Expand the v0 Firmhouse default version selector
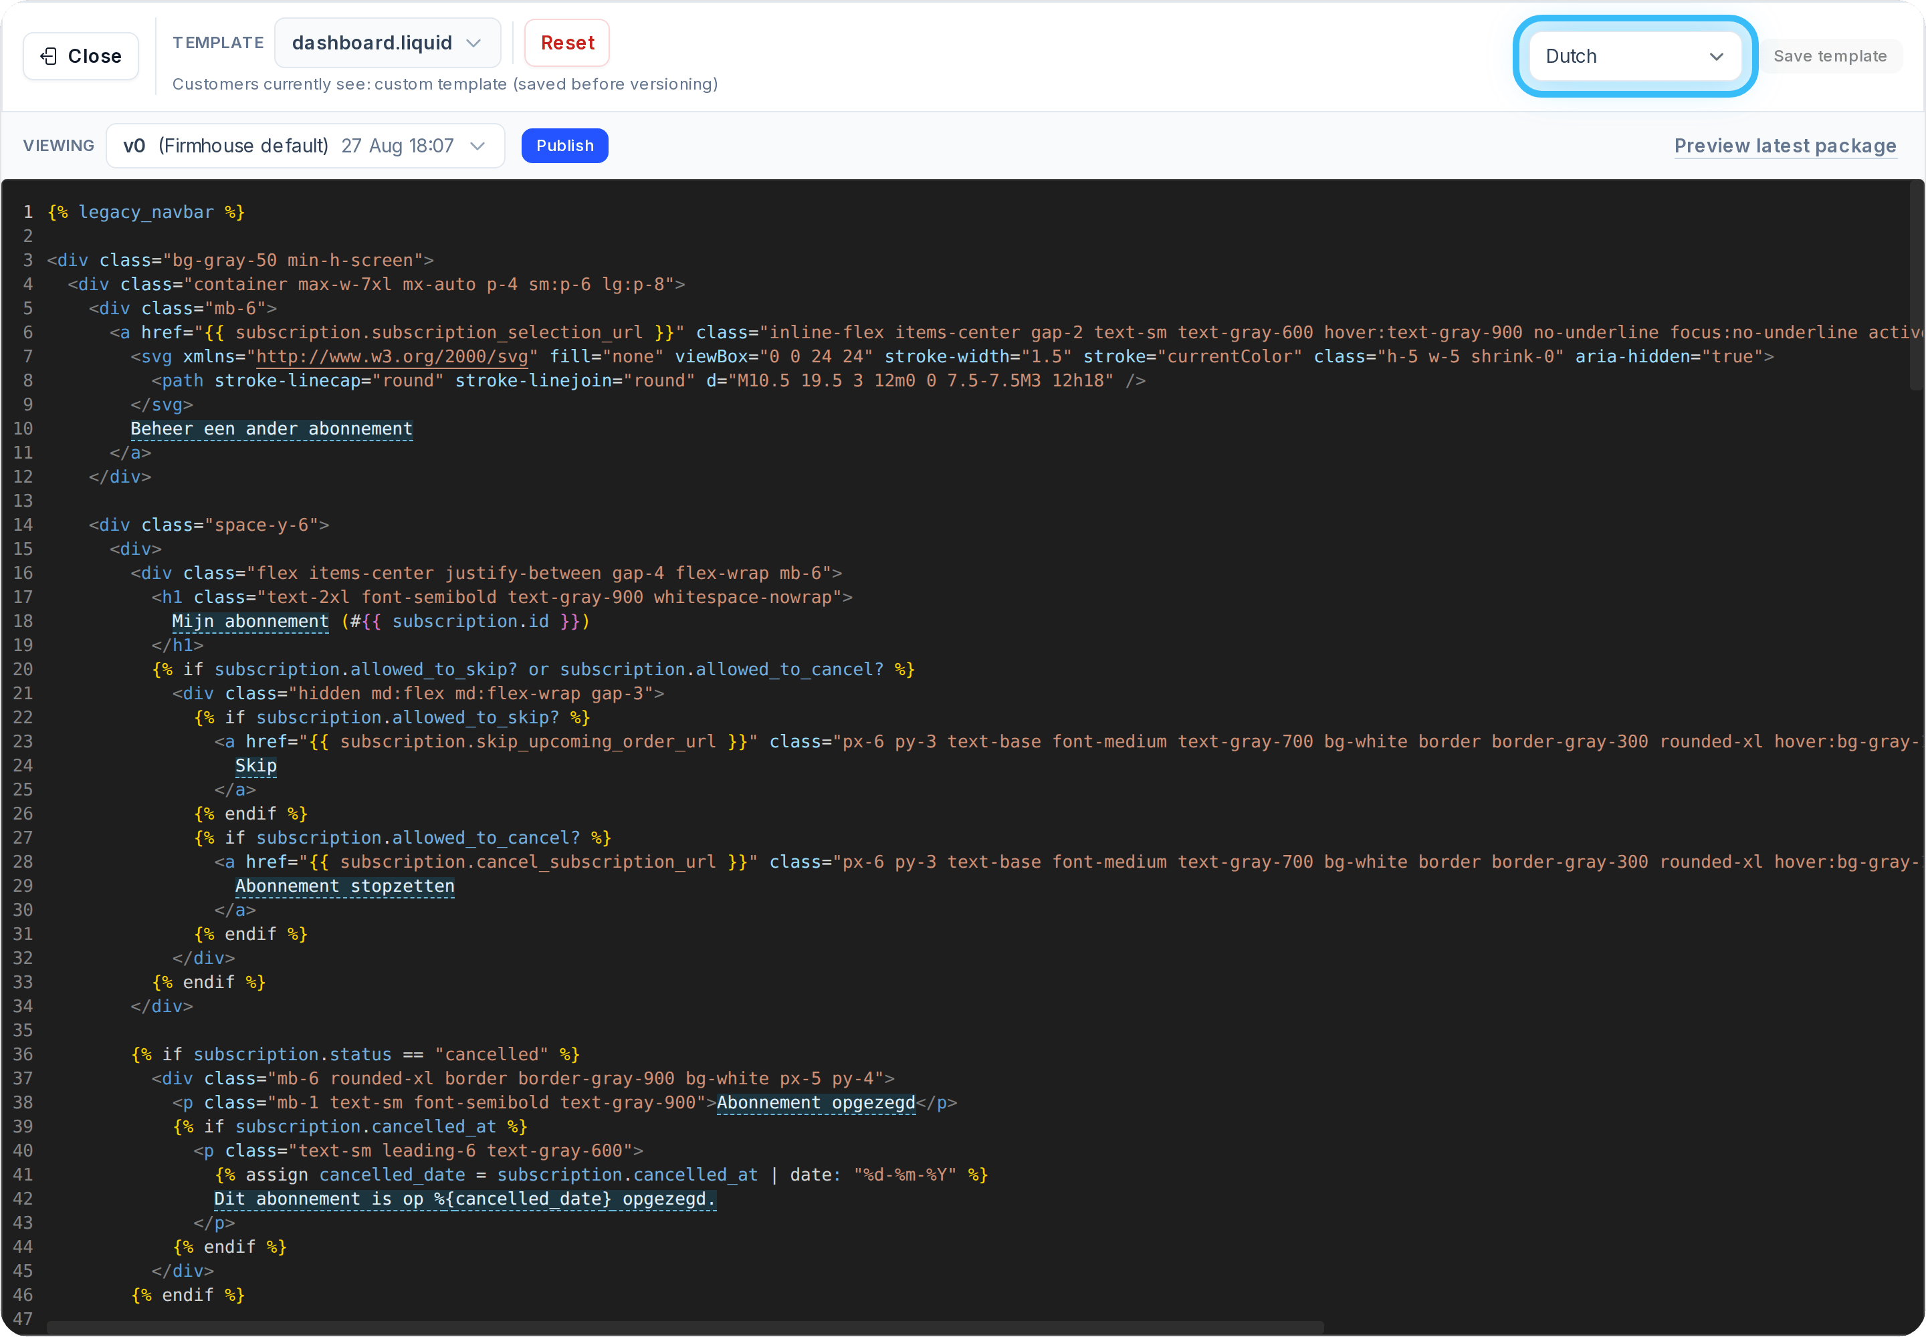The image size is (1926, 1337). pos(305,146)
